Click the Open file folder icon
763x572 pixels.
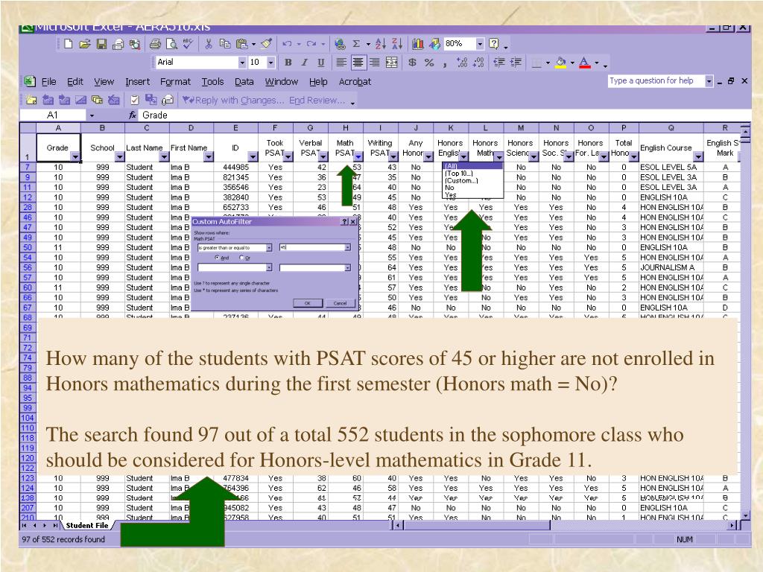tap(85, 44)
